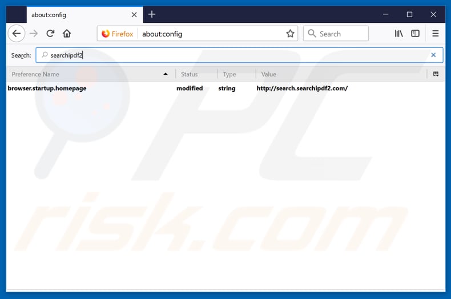Minimize the Firefox window
451x299 pixels.
coord(385,14)
